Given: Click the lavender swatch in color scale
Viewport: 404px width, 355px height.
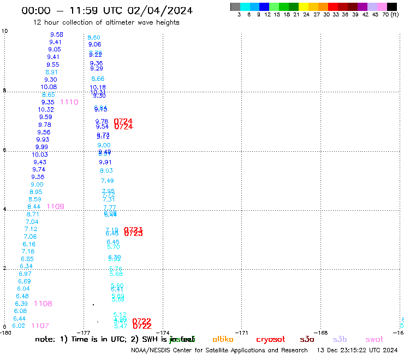Looking at the screenshot, I should click(372, 7).
